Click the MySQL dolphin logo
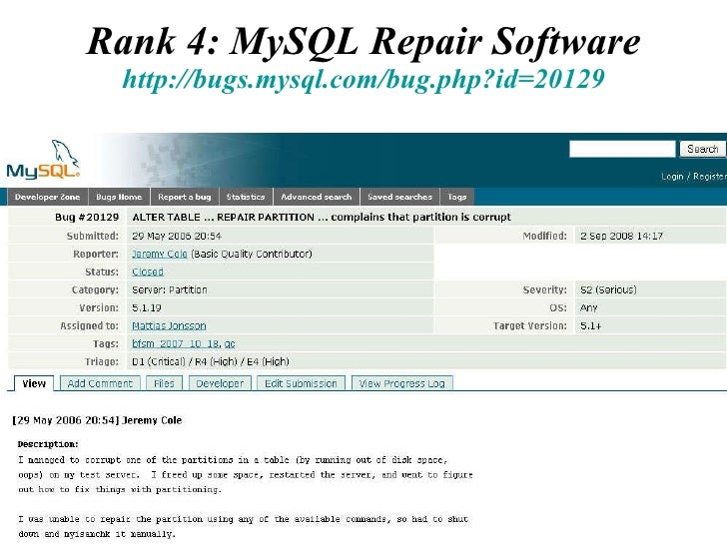The height and width of the screenshot is (545, 727). pos(43,160)
